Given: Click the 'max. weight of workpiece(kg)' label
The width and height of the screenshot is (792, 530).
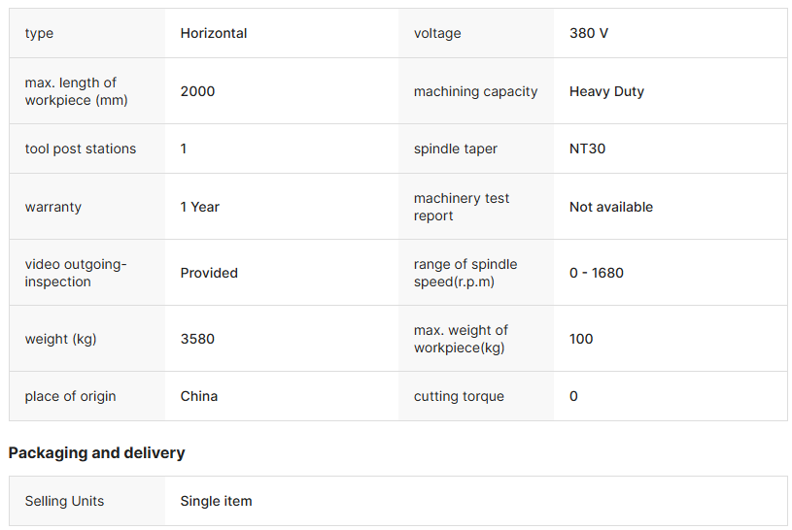Looking at the screenshot, I should tap(461, 339).
